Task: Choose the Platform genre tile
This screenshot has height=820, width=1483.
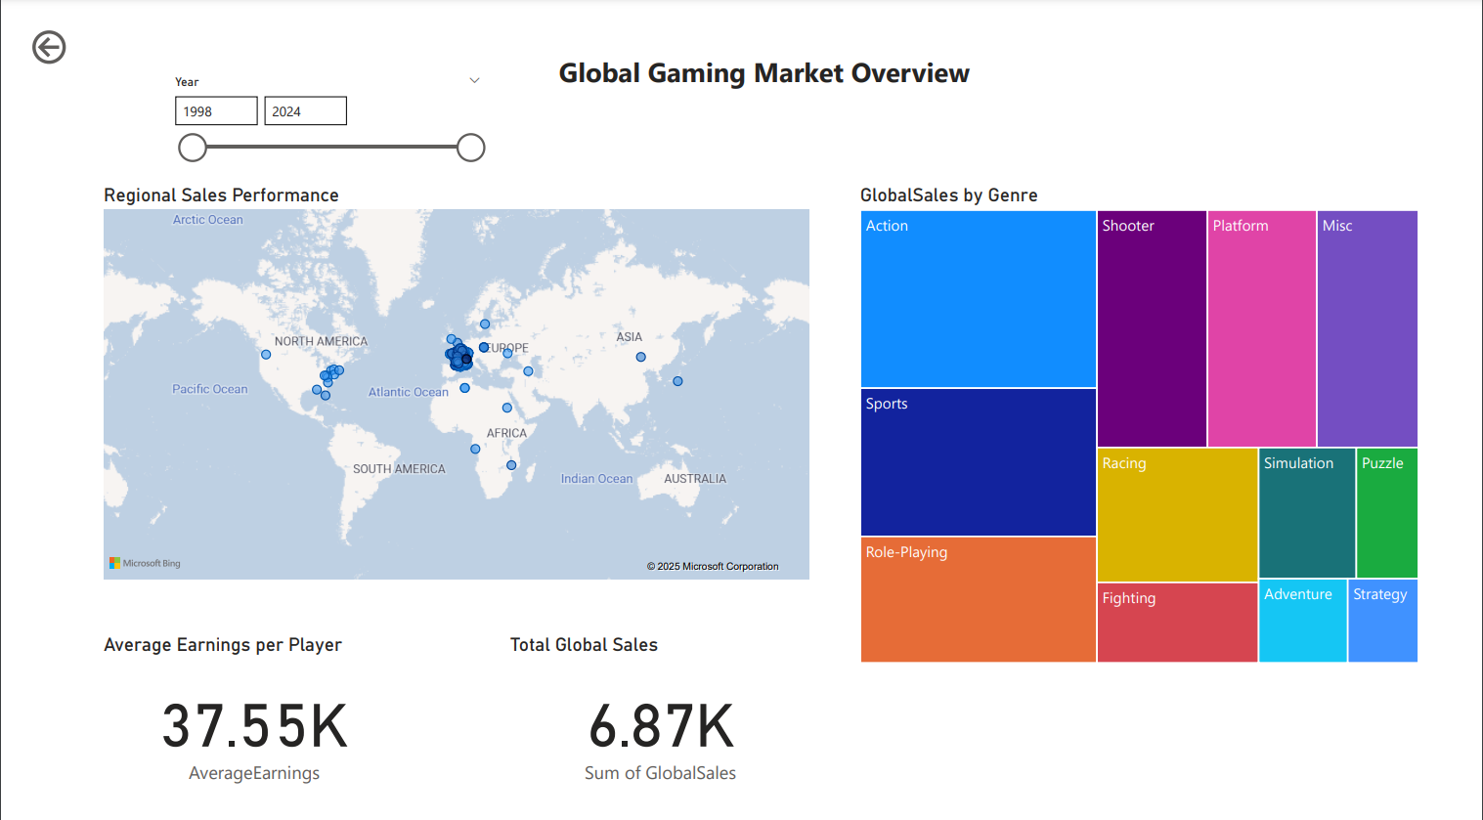Action: (1261, 329)
